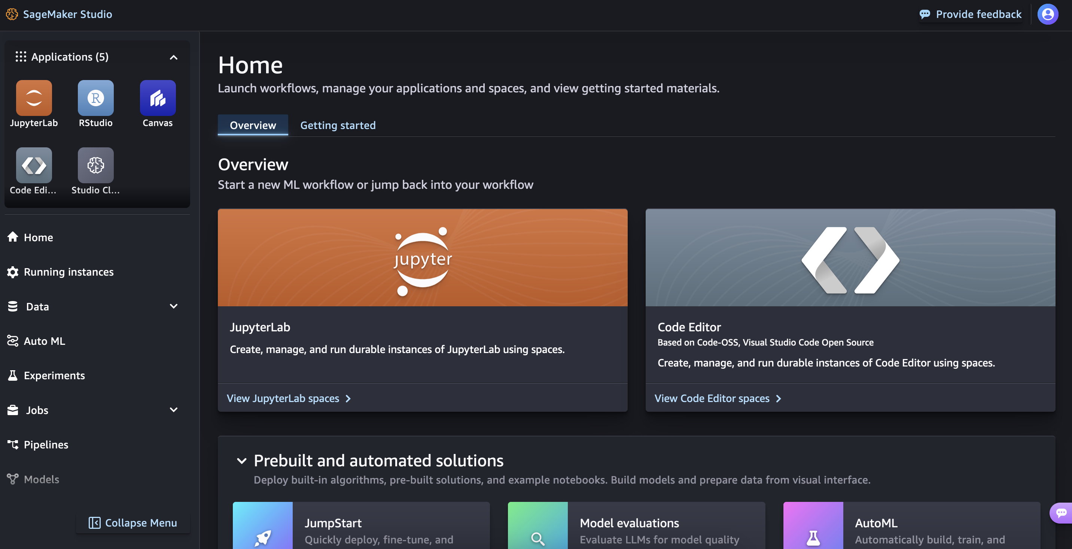This screenshot has width=1072, height=549.
Task: Open the user profile avatar
Action: point(1047,14)
